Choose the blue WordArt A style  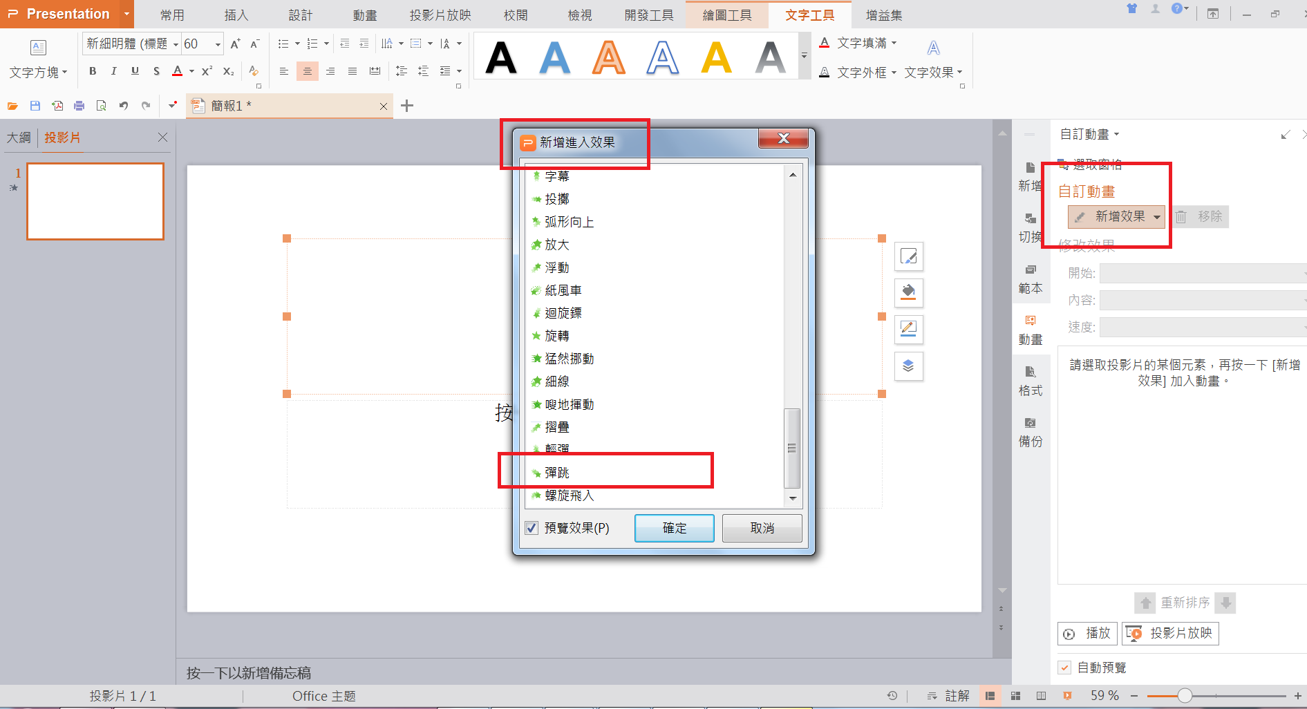554,57
